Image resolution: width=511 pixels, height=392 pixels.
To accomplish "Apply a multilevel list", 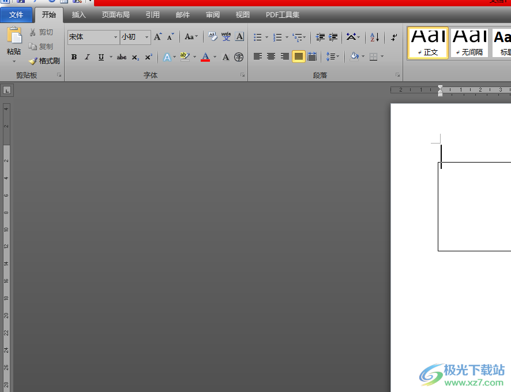I will pos(297,37).
